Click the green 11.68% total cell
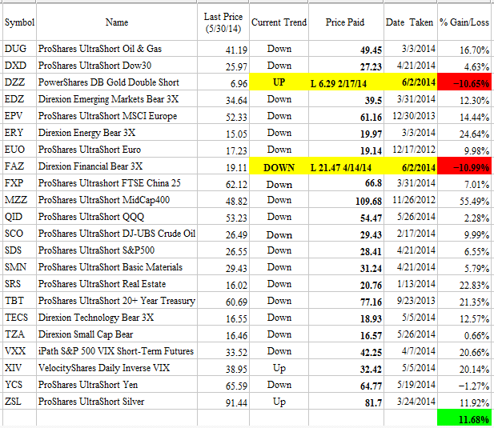The image size is (494, 428). tap(464, 418)
